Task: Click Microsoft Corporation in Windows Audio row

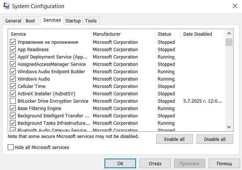Action: coord(115,79)
